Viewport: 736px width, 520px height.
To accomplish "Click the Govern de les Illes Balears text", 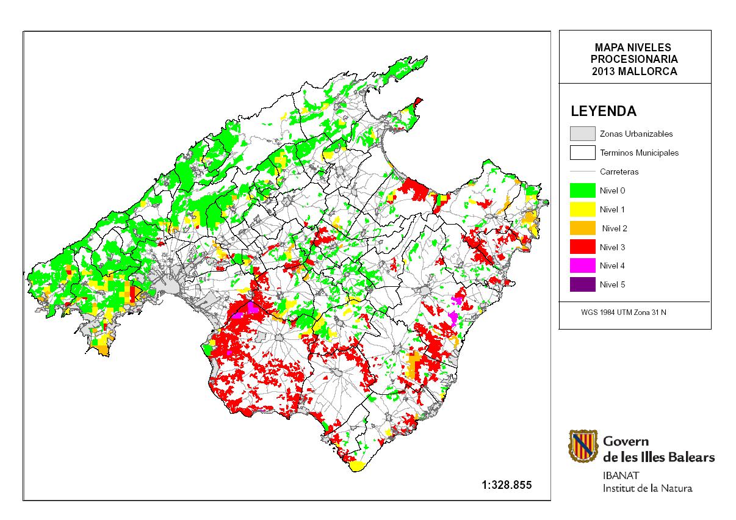I will (658, 449).
